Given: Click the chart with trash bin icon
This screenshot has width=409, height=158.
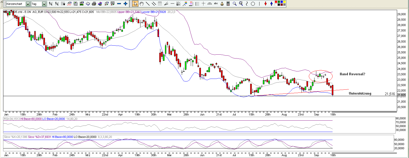Looking at the screenshot, I should [75, 4].
